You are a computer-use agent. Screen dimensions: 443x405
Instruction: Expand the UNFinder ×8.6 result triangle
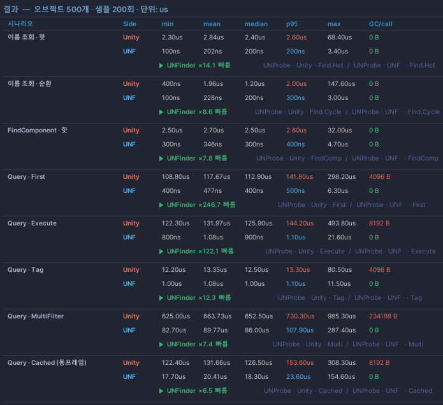[x=161, y=112]
